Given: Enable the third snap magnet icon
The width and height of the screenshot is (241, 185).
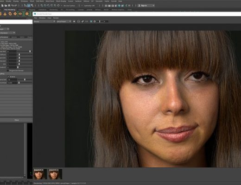Looking at the screenshot, I should point(49,6).
